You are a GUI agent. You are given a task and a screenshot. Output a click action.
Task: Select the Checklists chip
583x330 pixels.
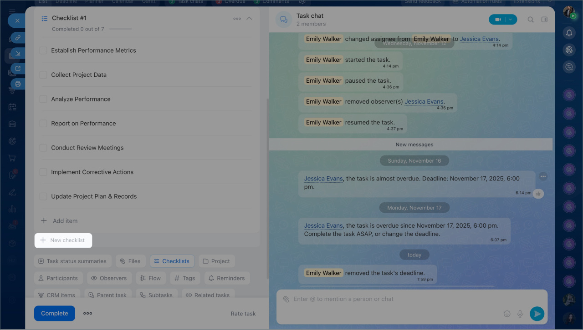pos(172,261)
